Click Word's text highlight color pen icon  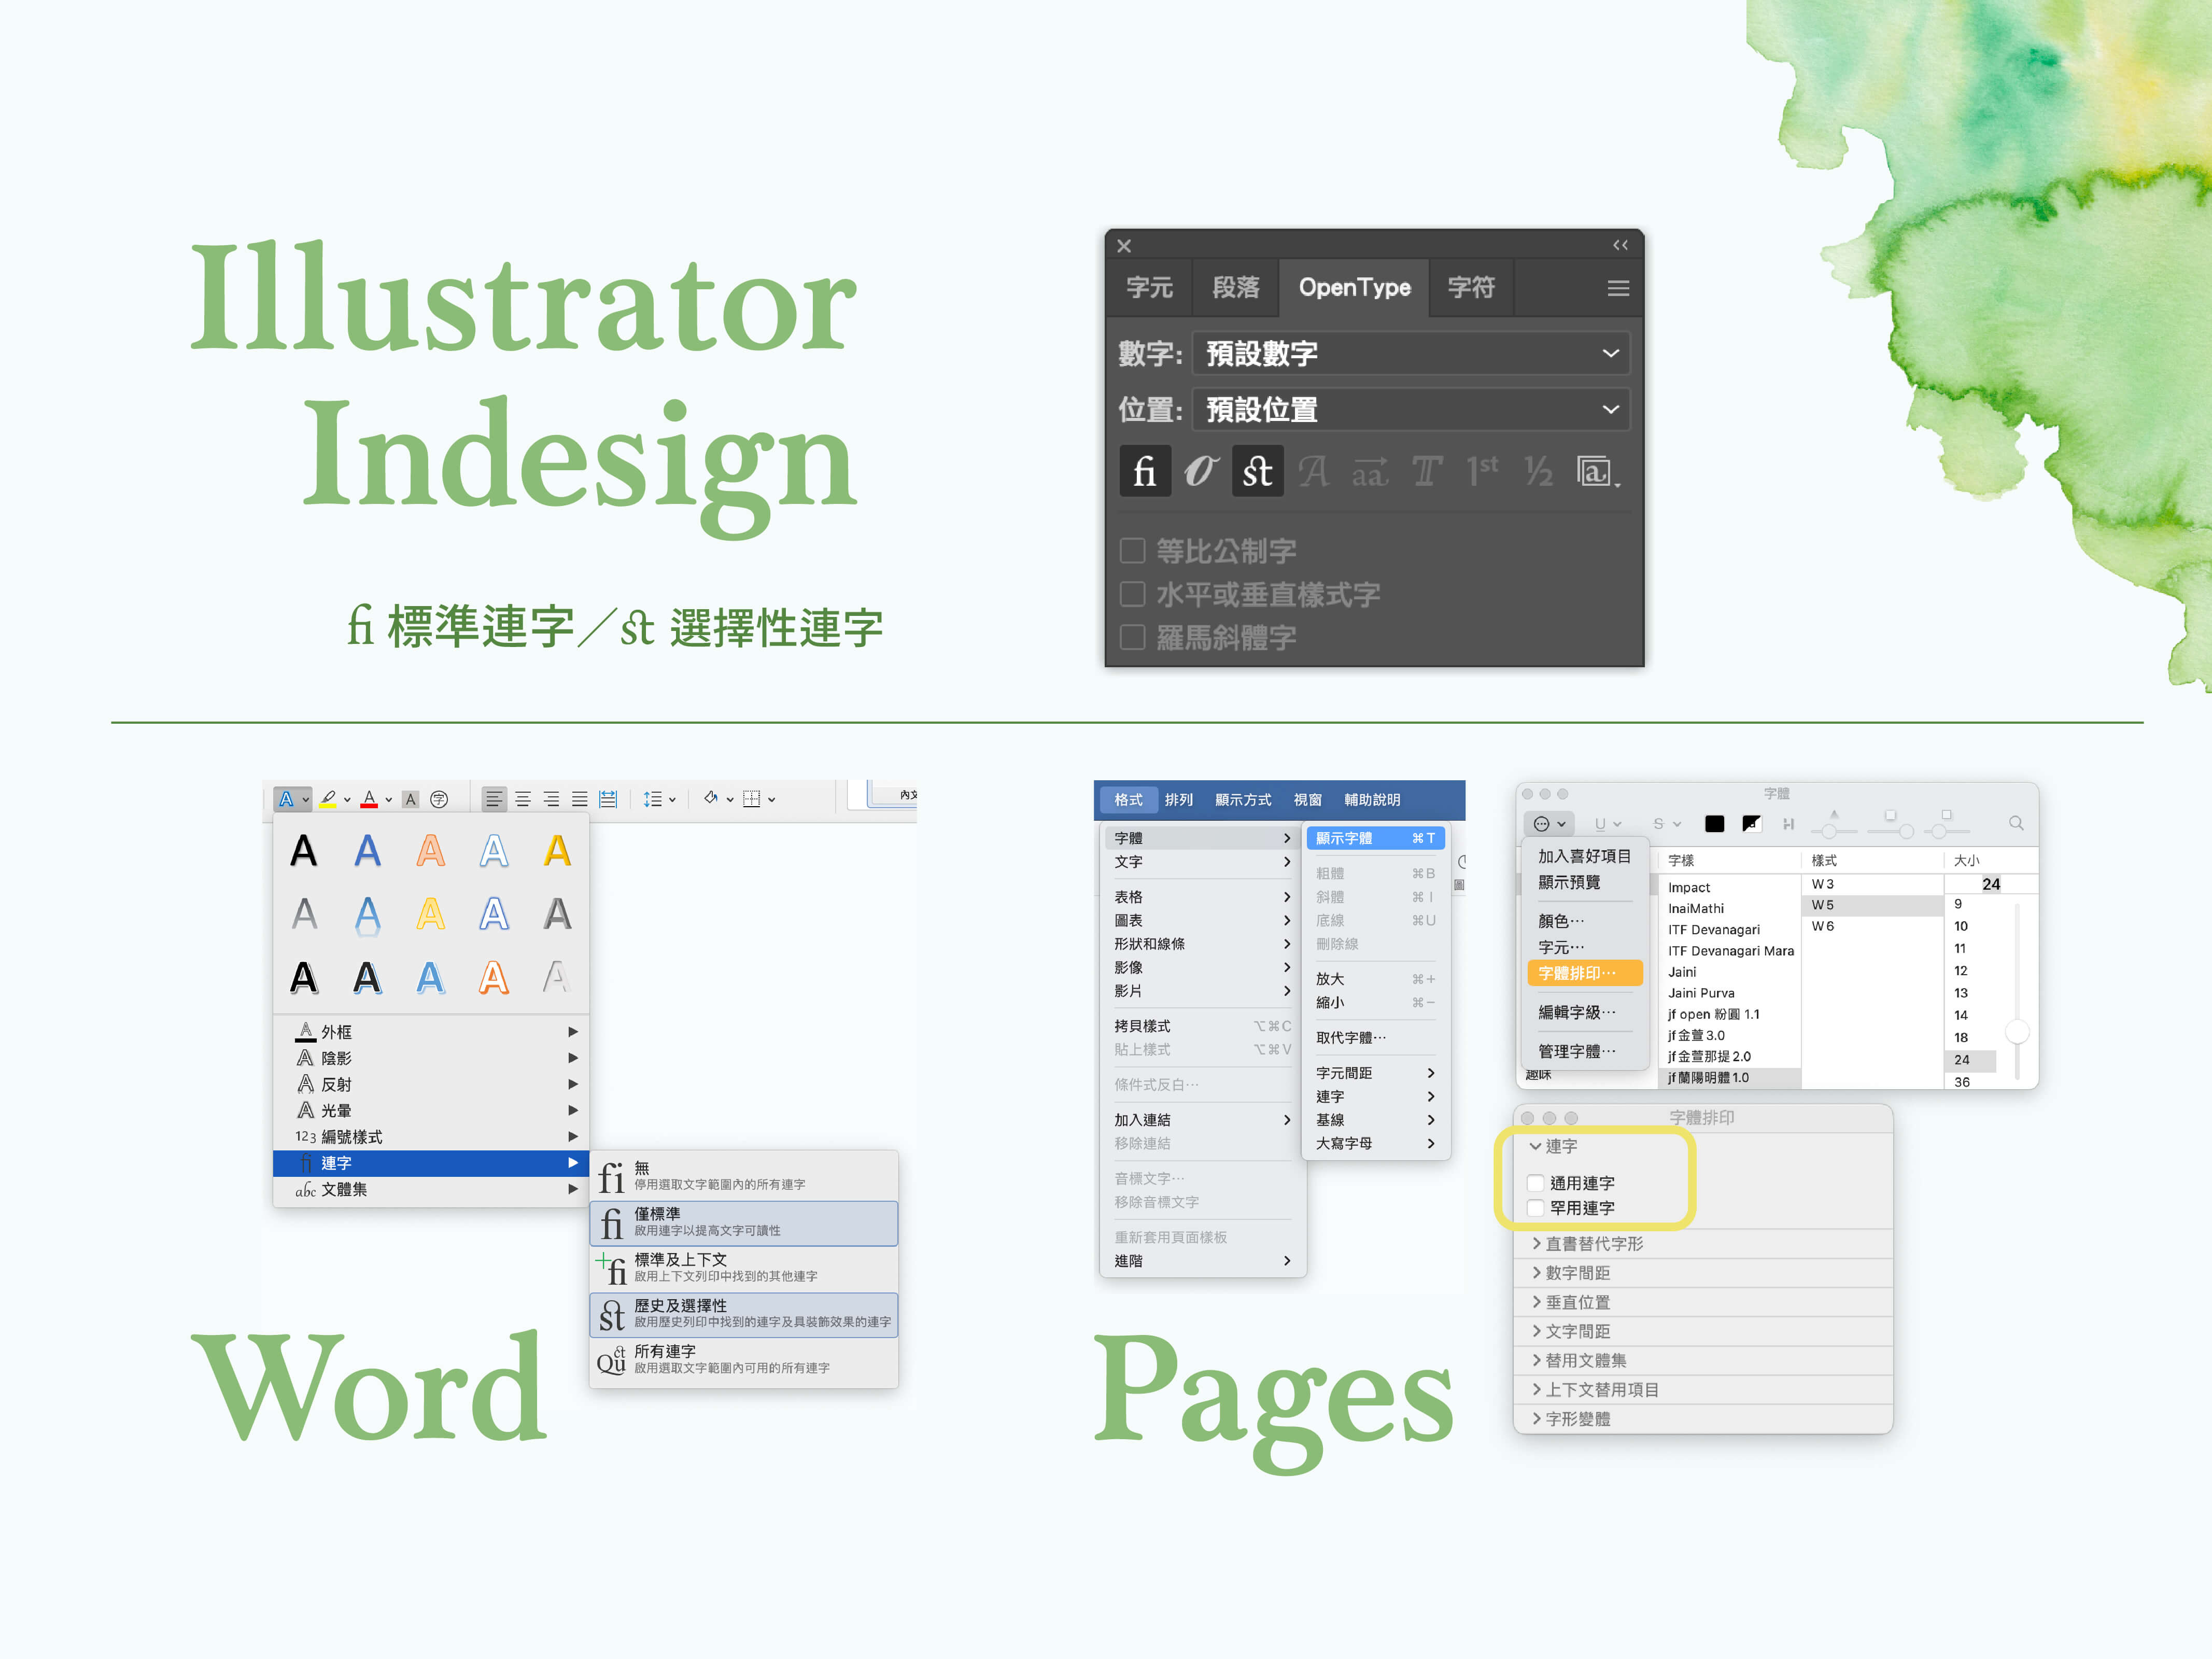(328, 798)
